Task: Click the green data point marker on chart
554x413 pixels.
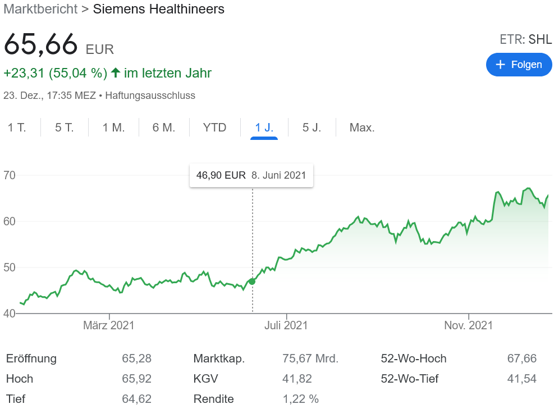Action: pos(252,281)
